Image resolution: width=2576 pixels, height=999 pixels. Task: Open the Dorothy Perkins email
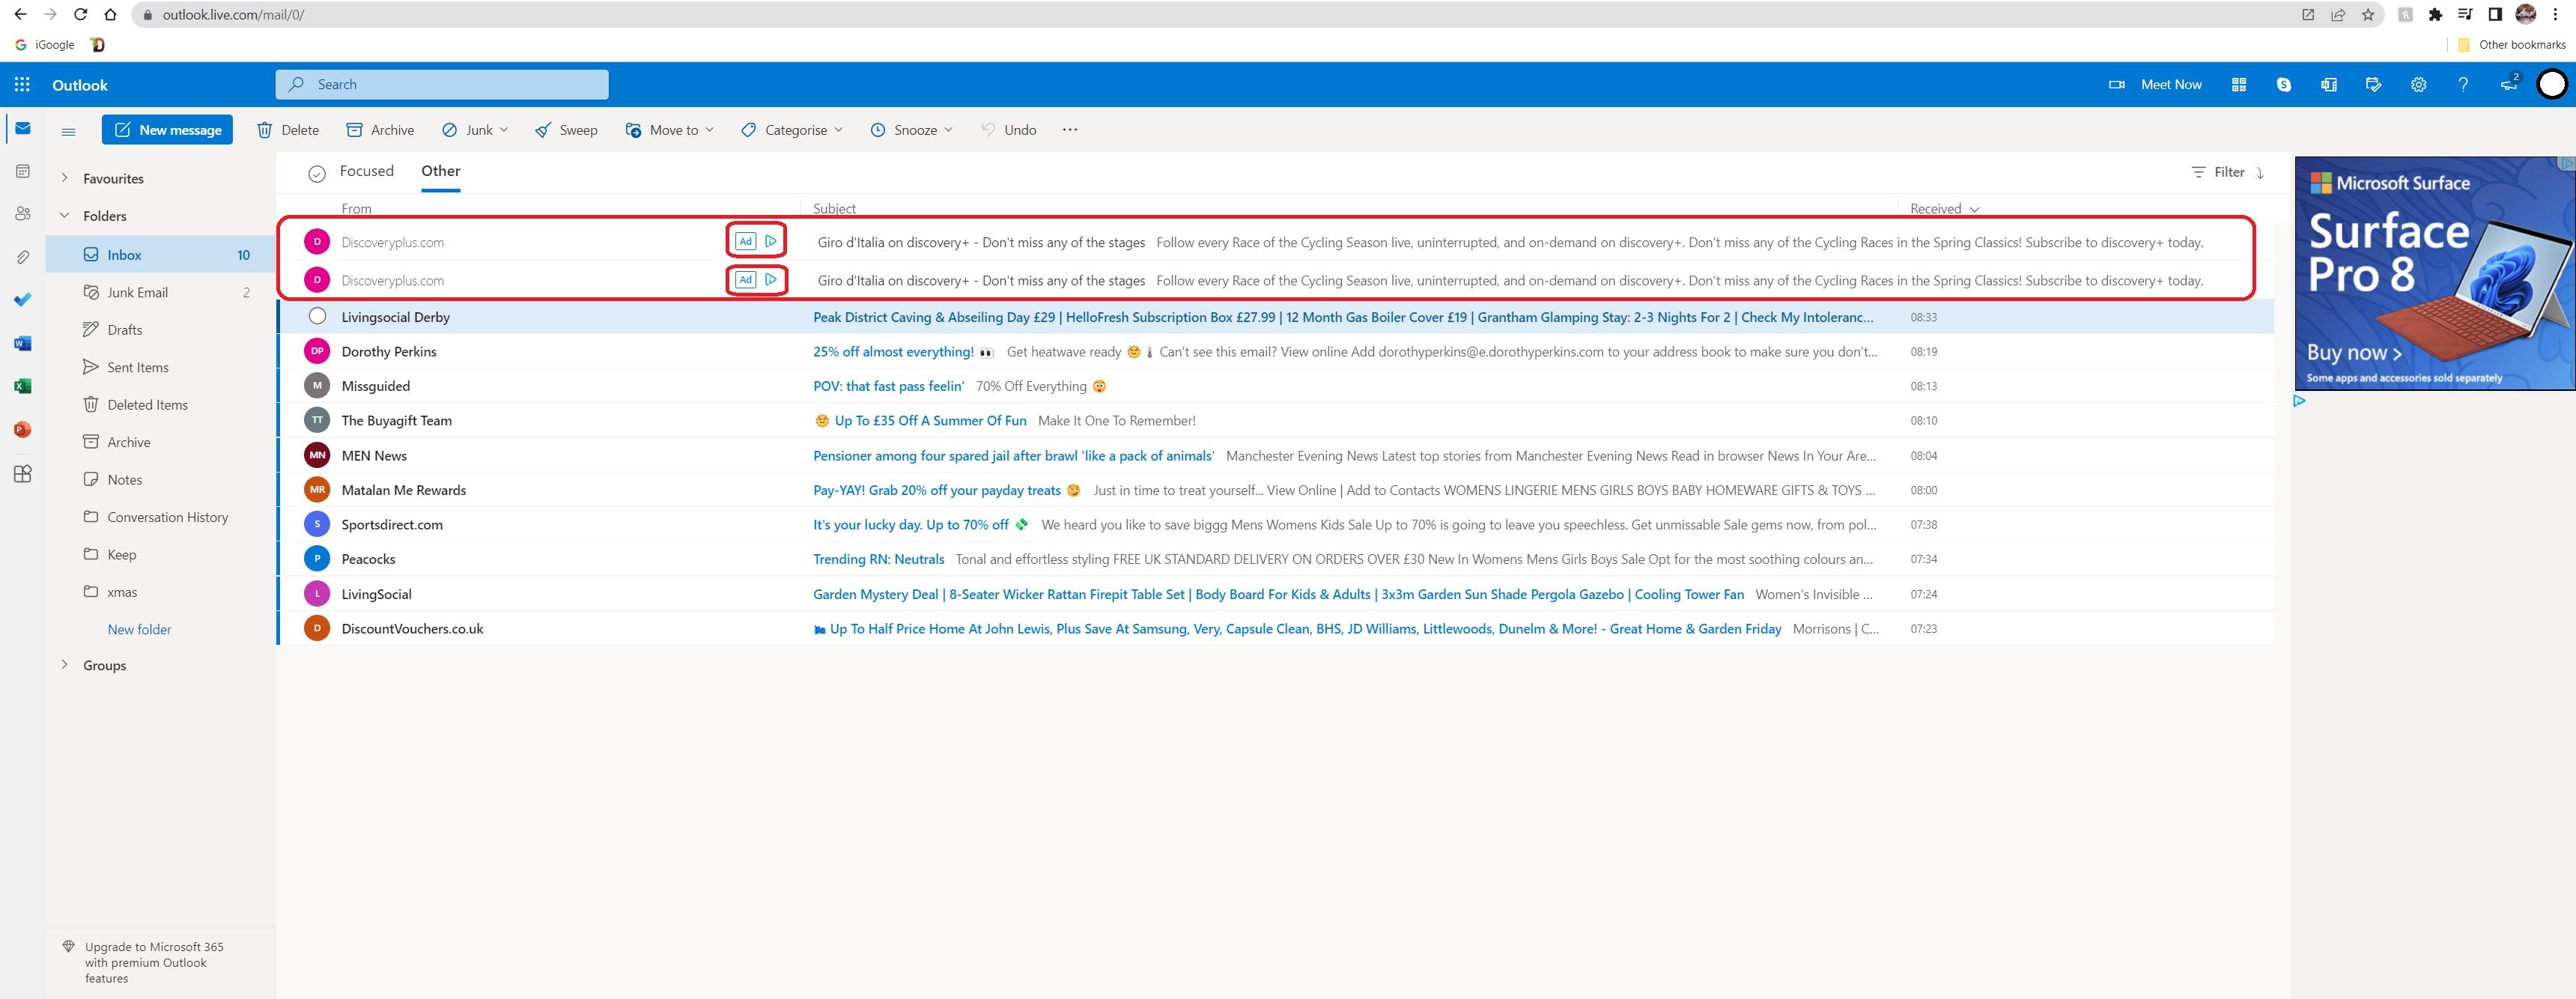click(1275, 351)
